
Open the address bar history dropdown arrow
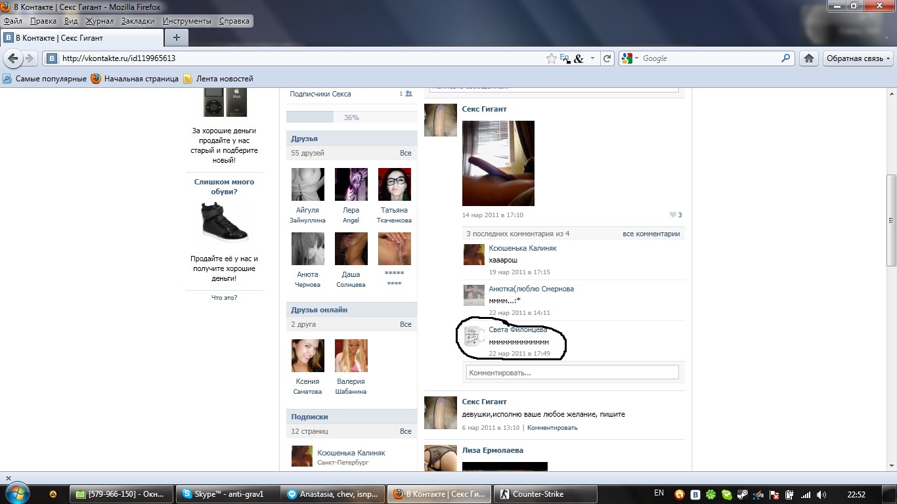592,58
